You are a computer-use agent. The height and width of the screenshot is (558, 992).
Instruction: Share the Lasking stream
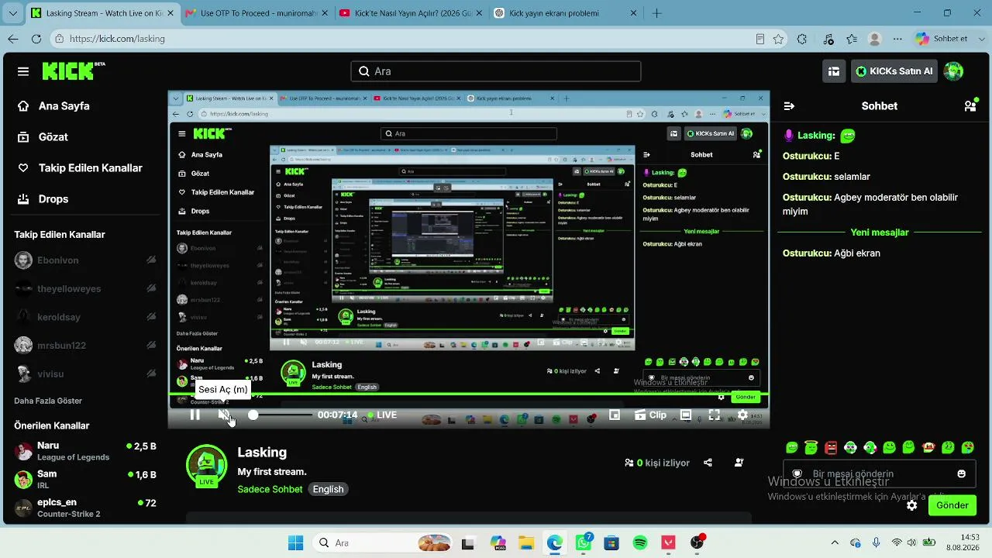tap(708, 463)
